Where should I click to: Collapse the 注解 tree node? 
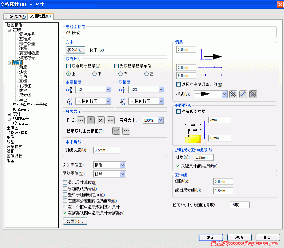pyautogui.click(x=9, y=30)
